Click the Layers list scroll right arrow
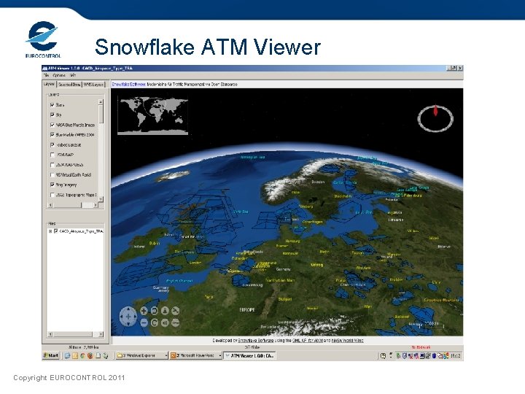This screenshot has width=525, height=394. tap(96, 205)
